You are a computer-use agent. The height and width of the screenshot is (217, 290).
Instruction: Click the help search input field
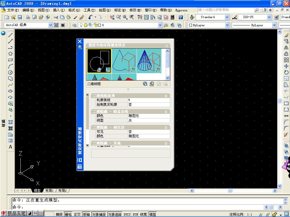(226, 10)
